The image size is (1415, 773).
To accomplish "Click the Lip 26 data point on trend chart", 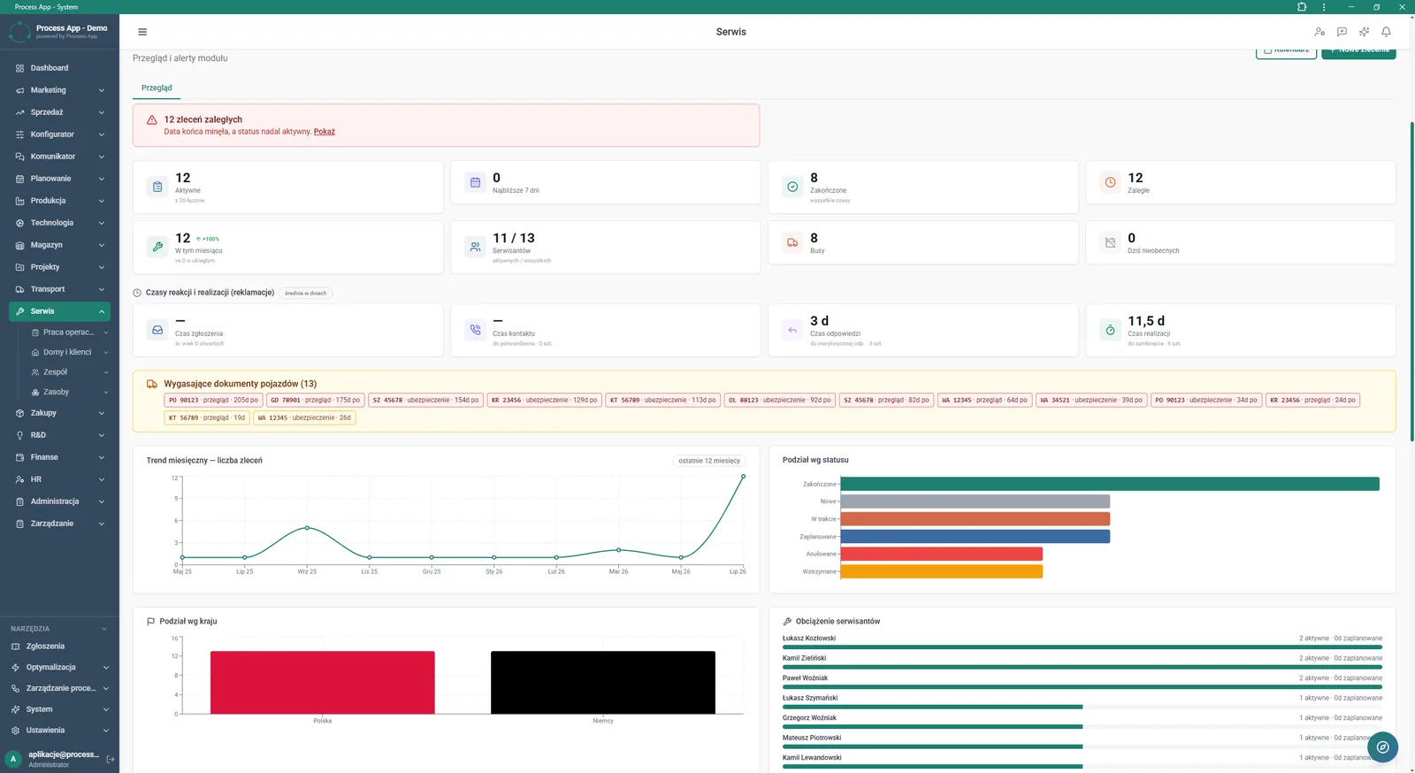I will [x=743, y=477].
